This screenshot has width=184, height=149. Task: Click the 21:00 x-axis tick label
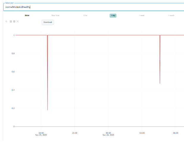(75, 133)
